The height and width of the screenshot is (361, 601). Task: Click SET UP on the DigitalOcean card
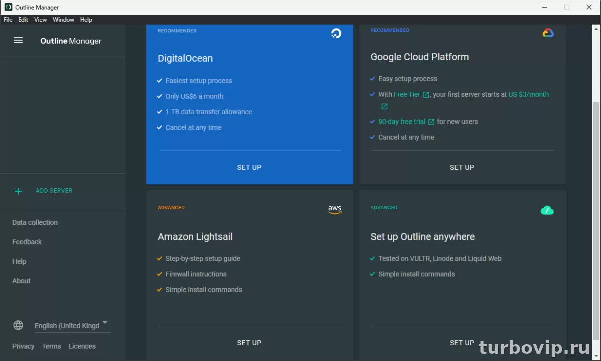tap(249, 167)
